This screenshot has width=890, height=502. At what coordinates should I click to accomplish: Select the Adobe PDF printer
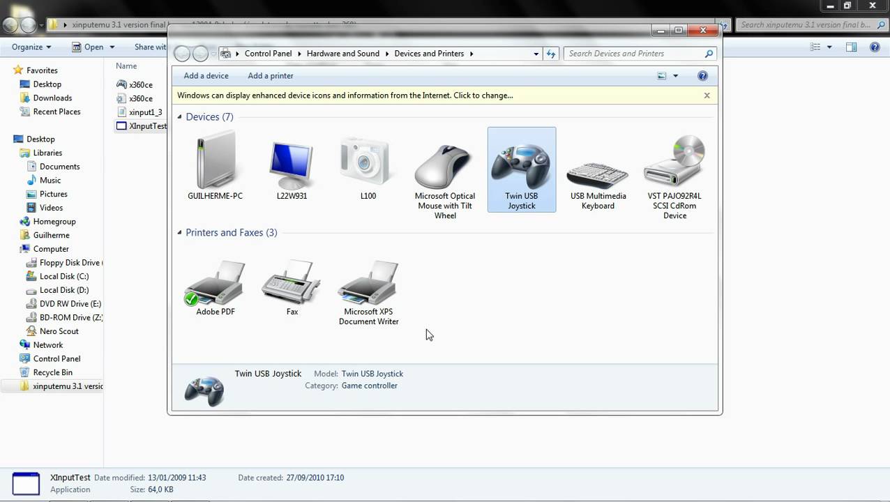[x=215, y=287]
